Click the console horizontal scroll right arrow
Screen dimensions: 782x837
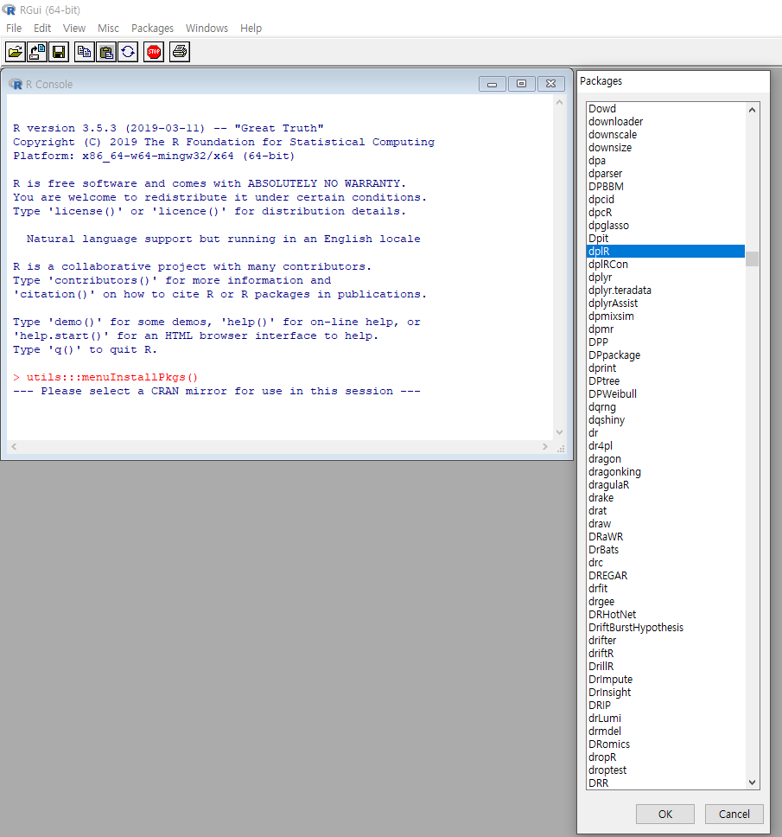tap(544, 446)
